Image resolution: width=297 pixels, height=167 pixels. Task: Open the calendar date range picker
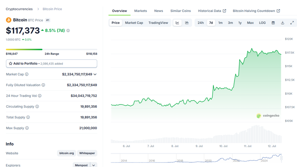coord(273,23)
